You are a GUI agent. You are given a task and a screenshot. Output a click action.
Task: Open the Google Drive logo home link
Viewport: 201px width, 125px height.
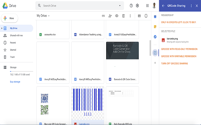pos(9,6)
